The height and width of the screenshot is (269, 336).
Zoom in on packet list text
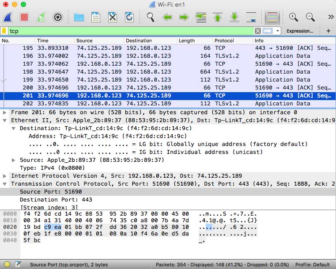click(293, 17)
